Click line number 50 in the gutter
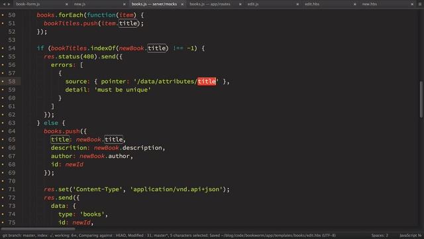 point(12,15)
